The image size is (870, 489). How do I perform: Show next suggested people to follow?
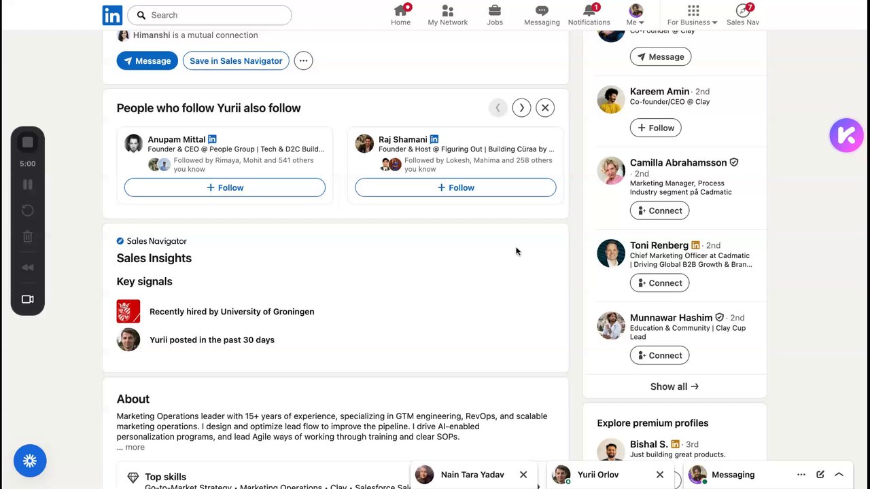click(x=521, y=108)
